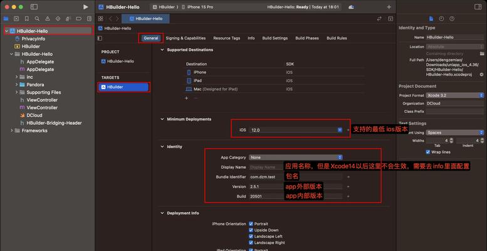Collapse the Identity section

(x=162, y=146)
